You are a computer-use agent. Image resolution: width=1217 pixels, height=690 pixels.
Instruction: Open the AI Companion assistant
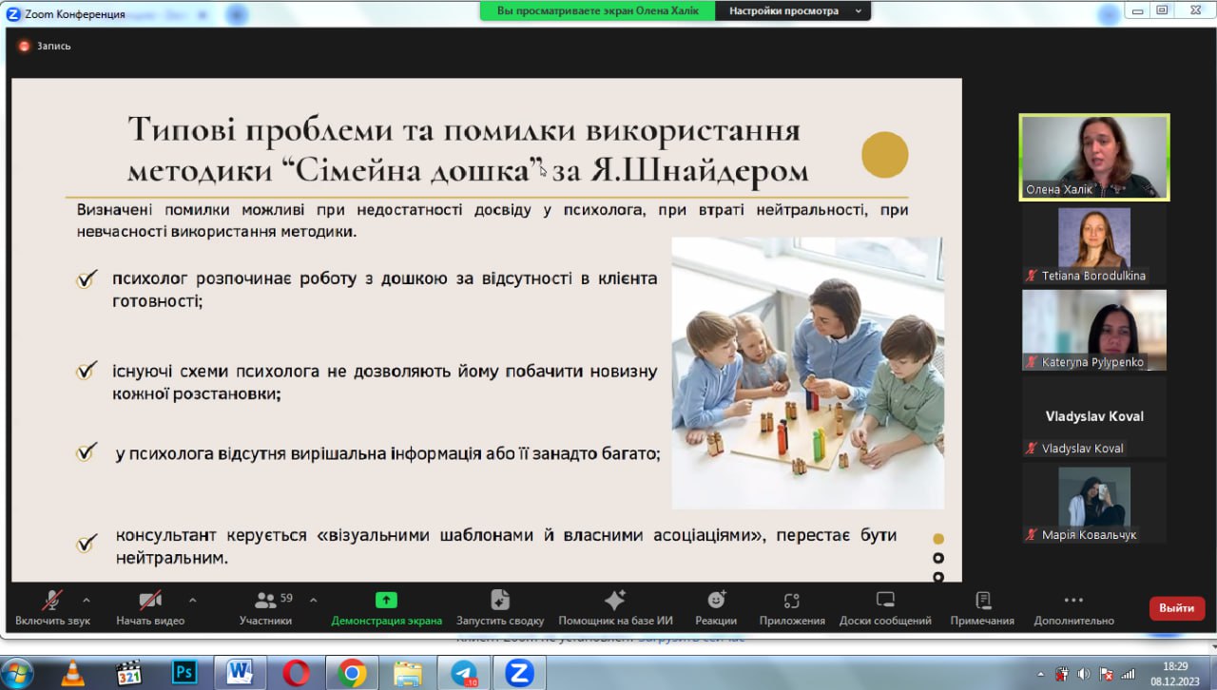[x=615, y=601]
